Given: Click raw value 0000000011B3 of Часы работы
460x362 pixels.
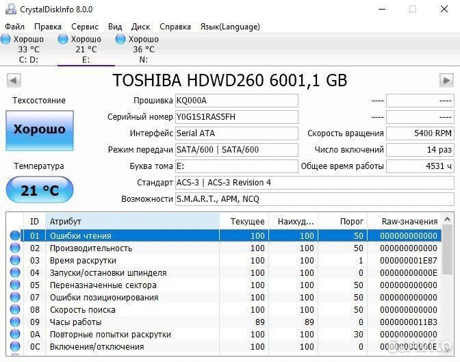Looking at the screenshot, I should pos(409,322).
